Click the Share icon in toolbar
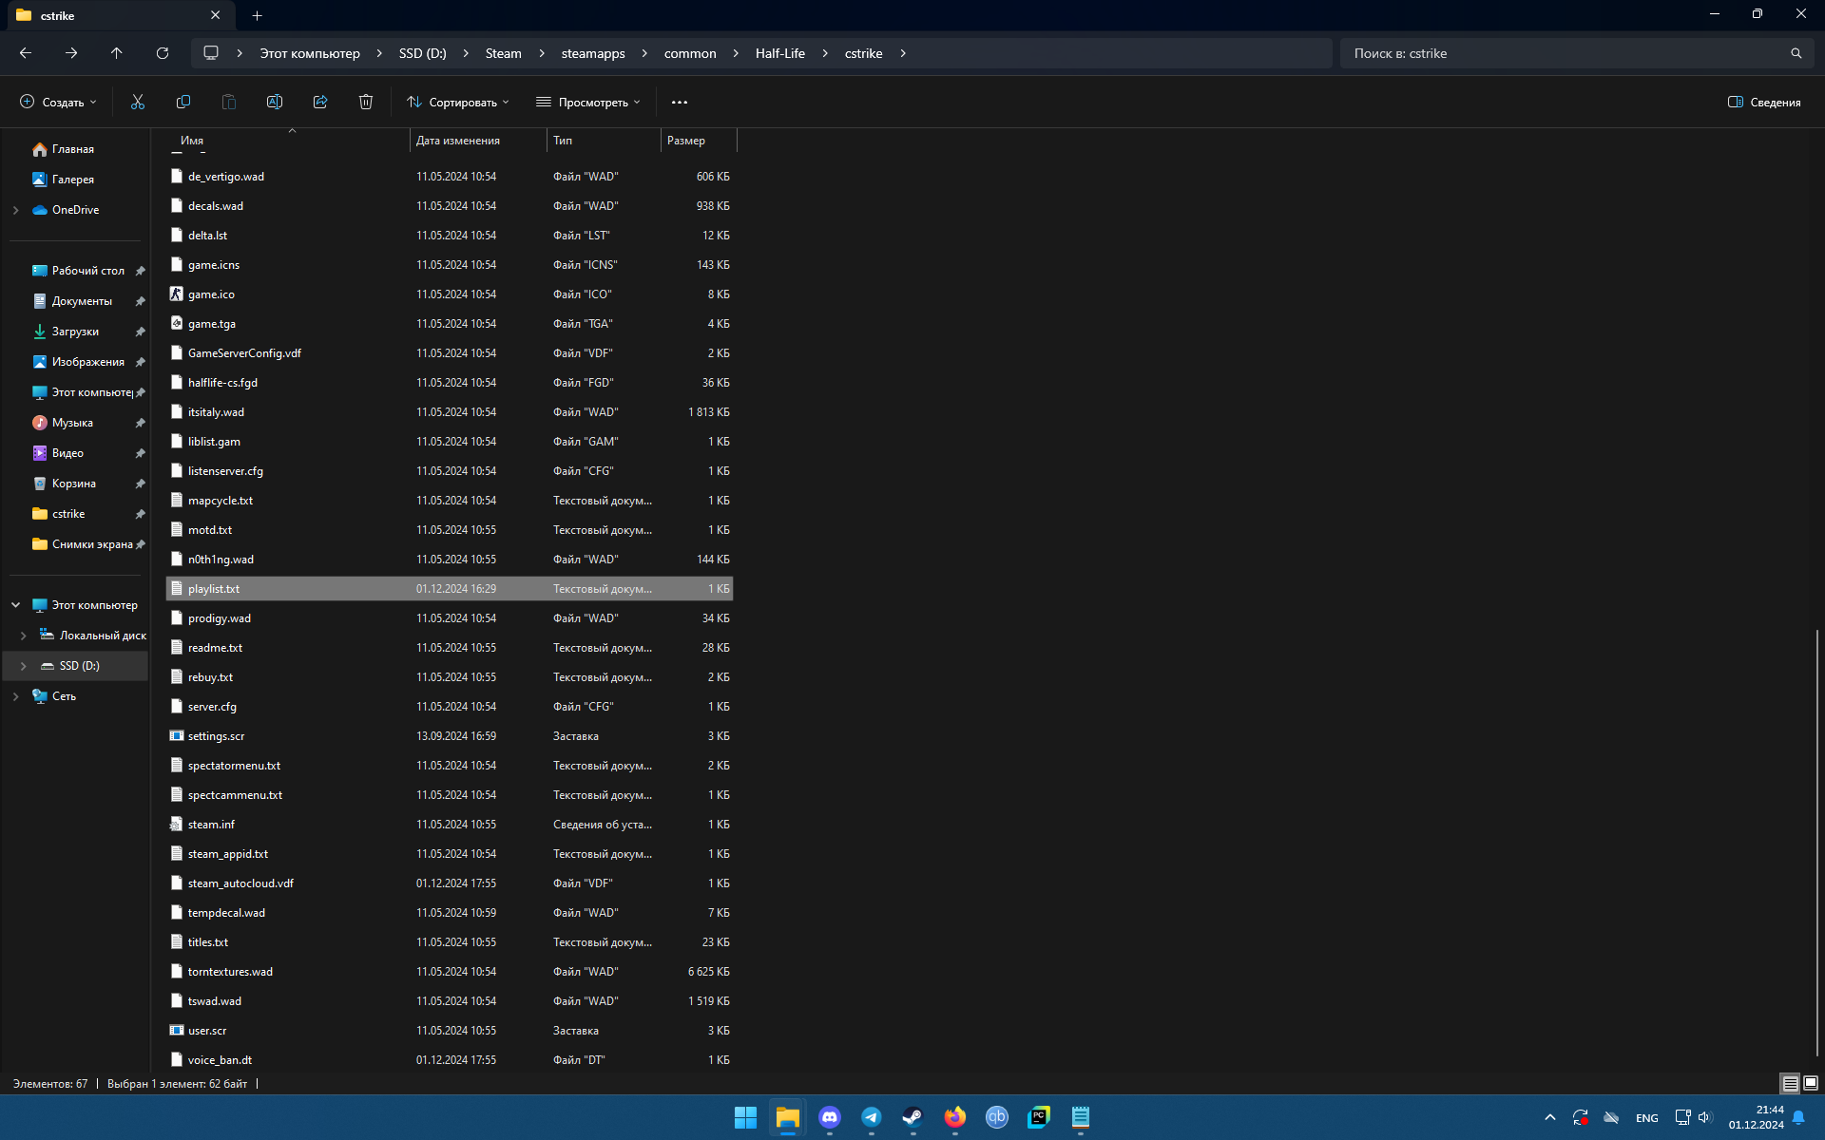1825x1140 pixels. click(x=320, y=102)
